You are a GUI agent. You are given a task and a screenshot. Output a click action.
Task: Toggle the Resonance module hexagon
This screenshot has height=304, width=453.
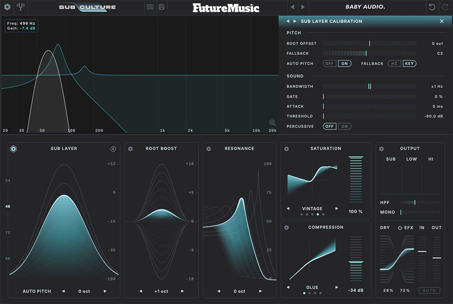208,149
